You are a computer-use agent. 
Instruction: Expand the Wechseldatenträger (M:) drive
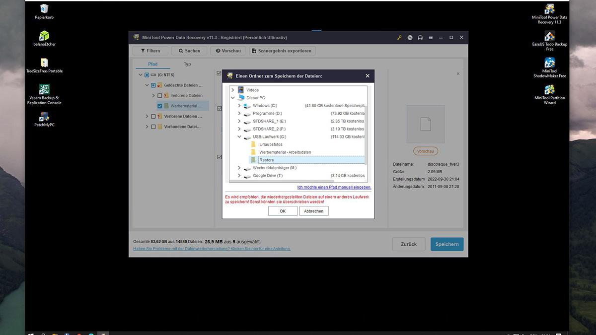[x=239, y=168]
